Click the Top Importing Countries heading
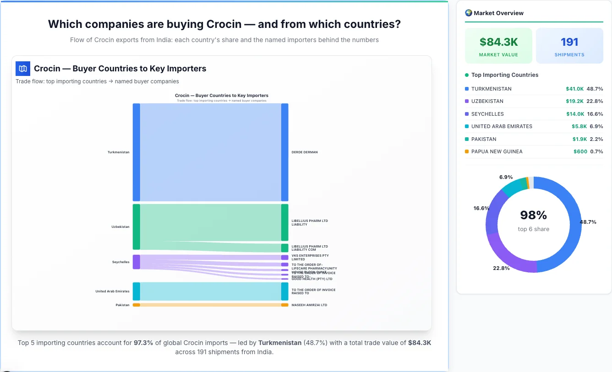Viewport: 612px width, 372px height. coord(504,75)
